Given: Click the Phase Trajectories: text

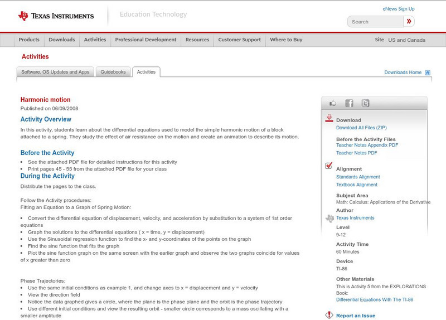Looking at the screenshot, I should click(43, 281).
